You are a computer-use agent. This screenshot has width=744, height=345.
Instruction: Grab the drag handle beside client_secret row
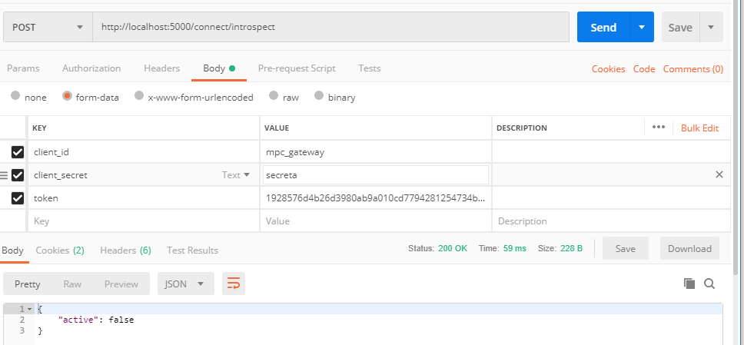click(4, 175)
